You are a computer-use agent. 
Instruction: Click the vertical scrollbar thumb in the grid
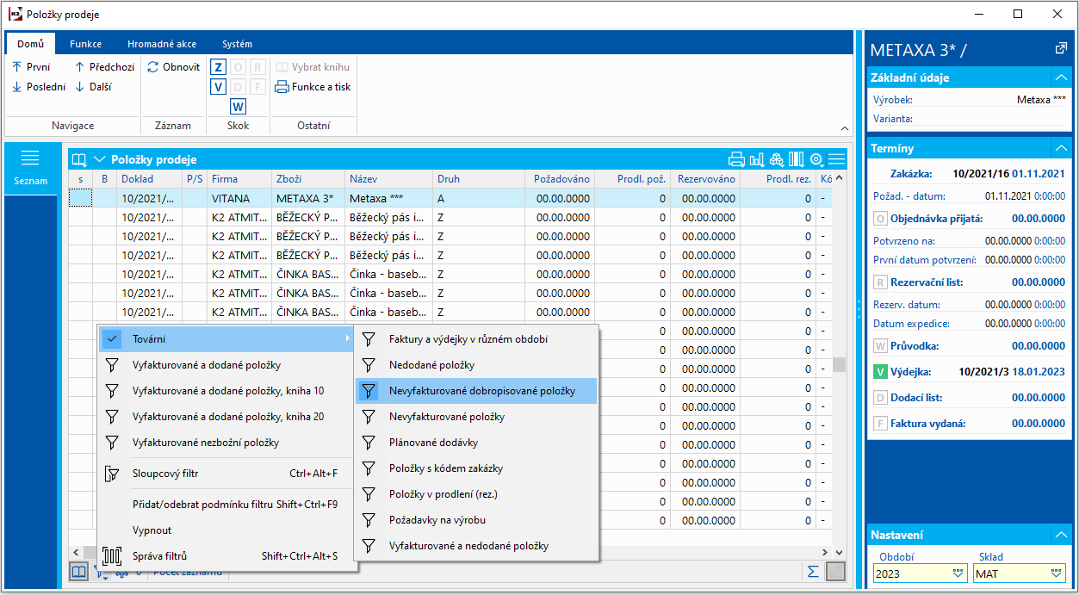[839, 364]
